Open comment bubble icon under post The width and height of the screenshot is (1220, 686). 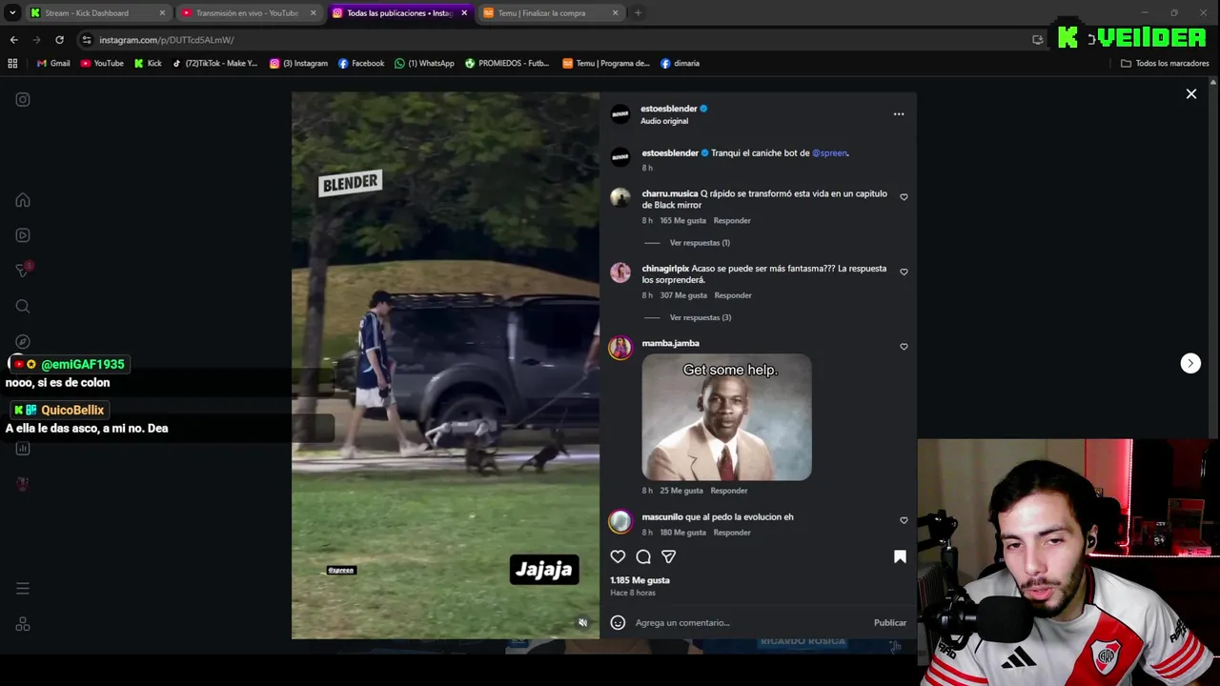coord(643,556)
